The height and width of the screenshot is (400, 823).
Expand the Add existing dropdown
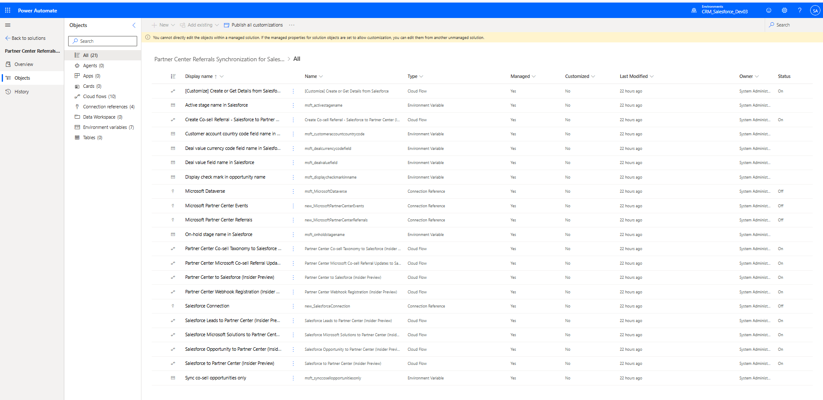[217, 25]
